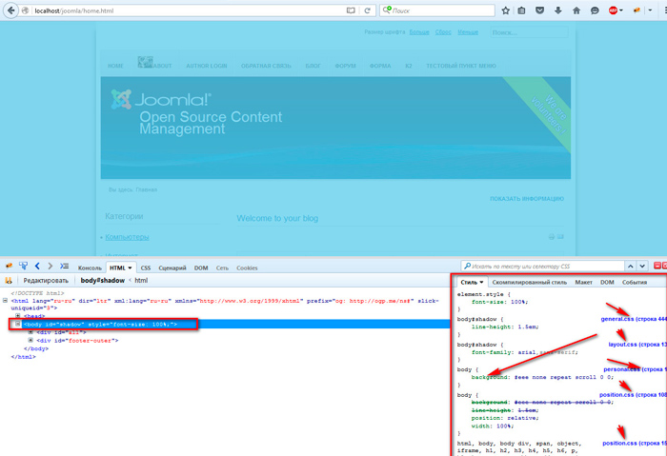This screenshot has width=667, height=456.
Task: Open the События side tab
Action: tap(635, 282)
